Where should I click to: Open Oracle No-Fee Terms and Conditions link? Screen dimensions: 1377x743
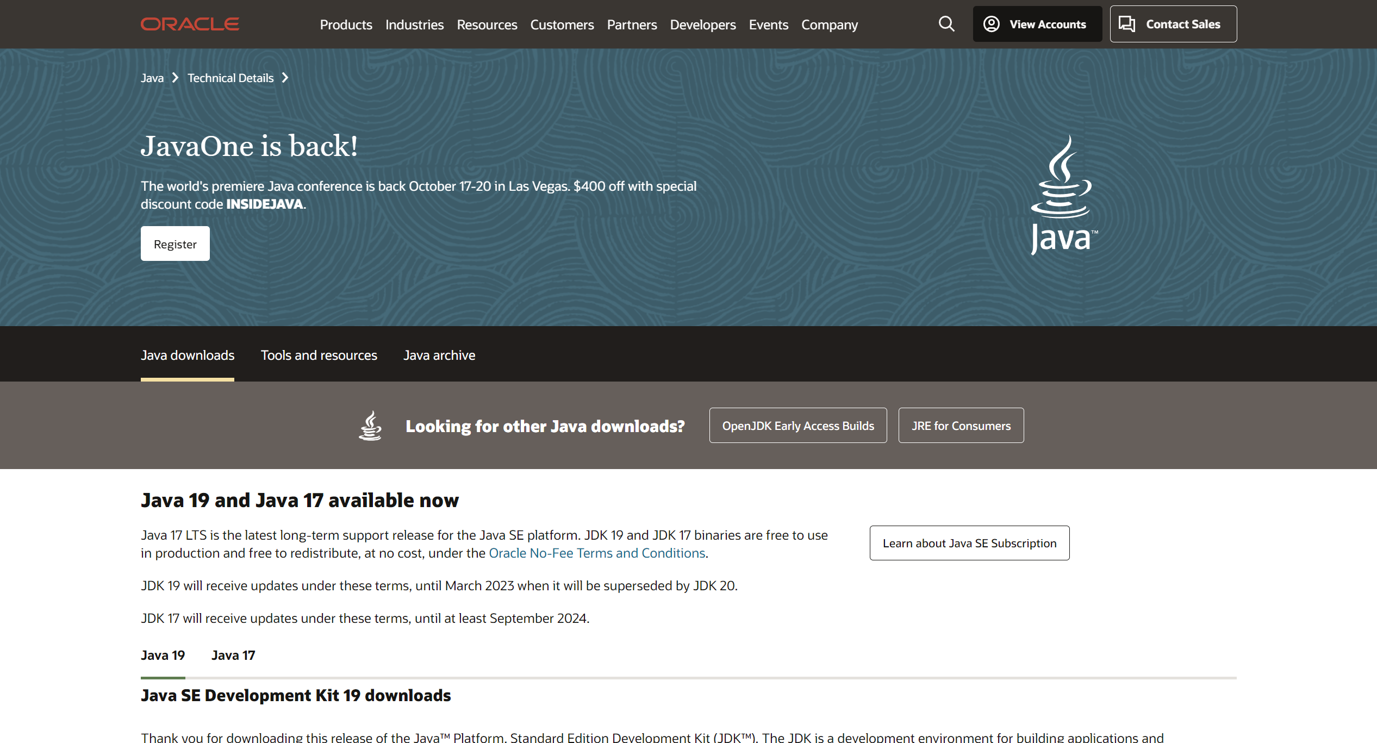(597, 553)
